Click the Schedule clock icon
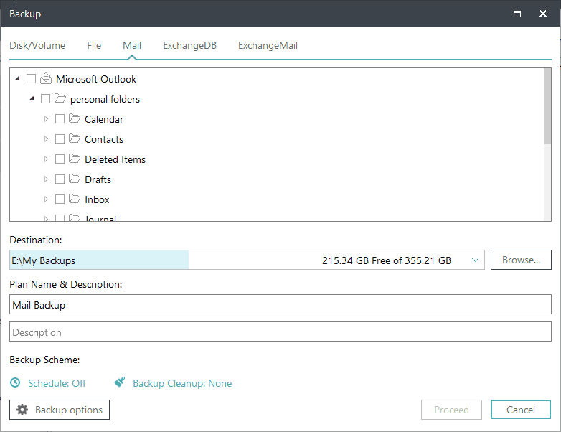 15,383
